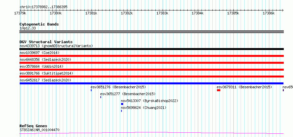Select the red bar under esv3578664 (Uddin2014)
This screenshot has height=137, width=293.
pos(151,70)
